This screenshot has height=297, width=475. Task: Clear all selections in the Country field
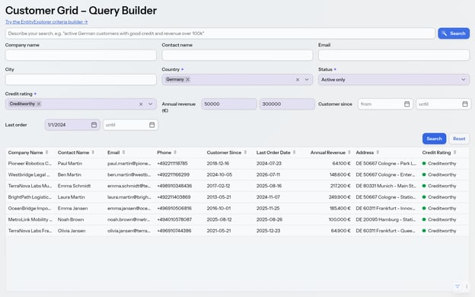pos(298,80)
